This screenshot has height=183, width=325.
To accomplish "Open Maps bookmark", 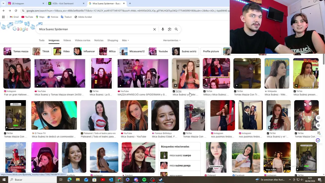I will click(x=40, y=17).
